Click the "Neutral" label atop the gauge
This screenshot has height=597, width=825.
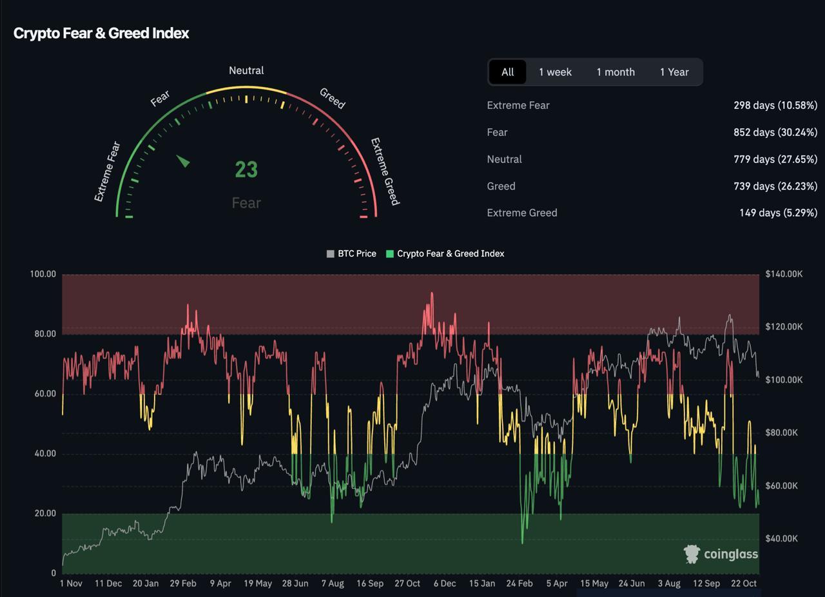tap(246, 70)
